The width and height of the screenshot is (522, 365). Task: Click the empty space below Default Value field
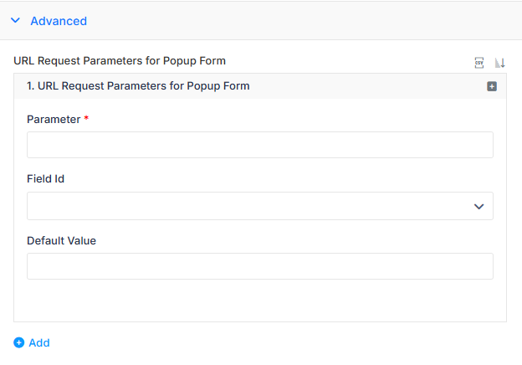click(260, 300)
